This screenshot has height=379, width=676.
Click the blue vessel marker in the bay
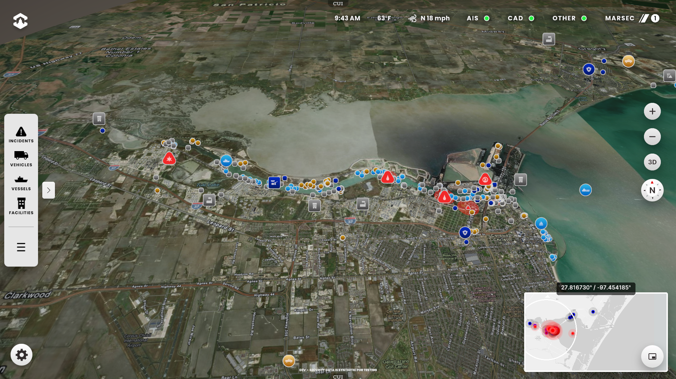(x=585, y=190)
